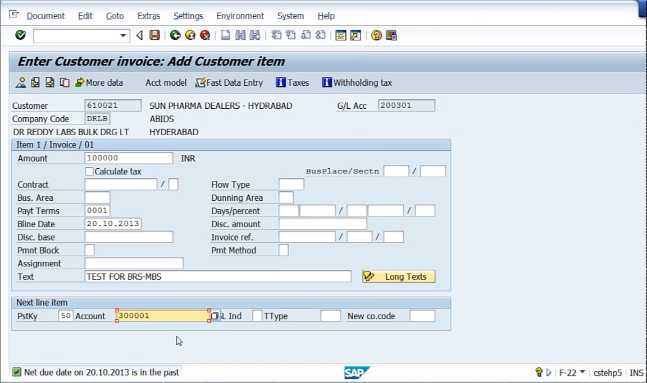
Task: Open search help beside Account field
Action: (215, 316)
